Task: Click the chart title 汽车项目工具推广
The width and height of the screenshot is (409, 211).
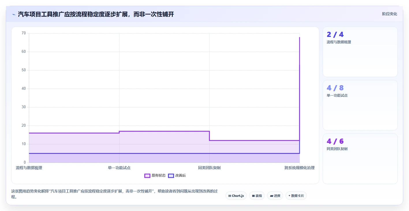Action: (x=96, y=14)
